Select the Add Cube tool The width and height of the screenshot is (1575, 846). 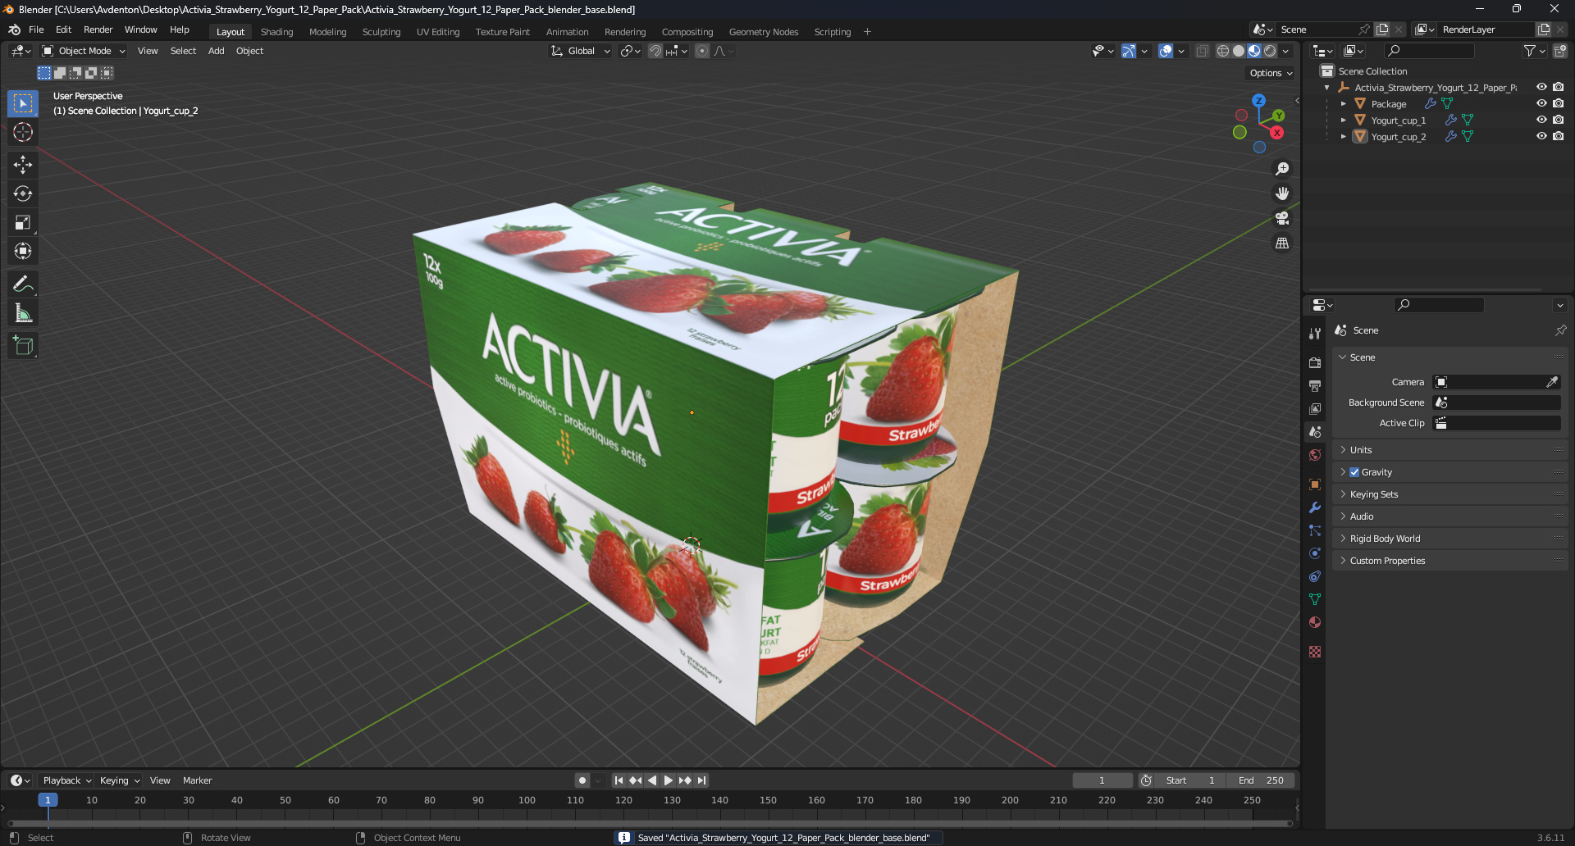pyautogui.click(x=23, y=346)
